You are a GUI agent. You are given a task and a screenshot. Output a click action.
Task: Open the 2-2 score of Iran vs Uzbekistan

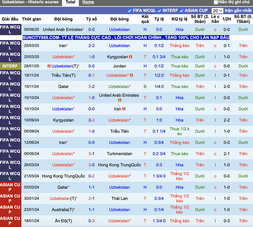[x=92, y=46]
